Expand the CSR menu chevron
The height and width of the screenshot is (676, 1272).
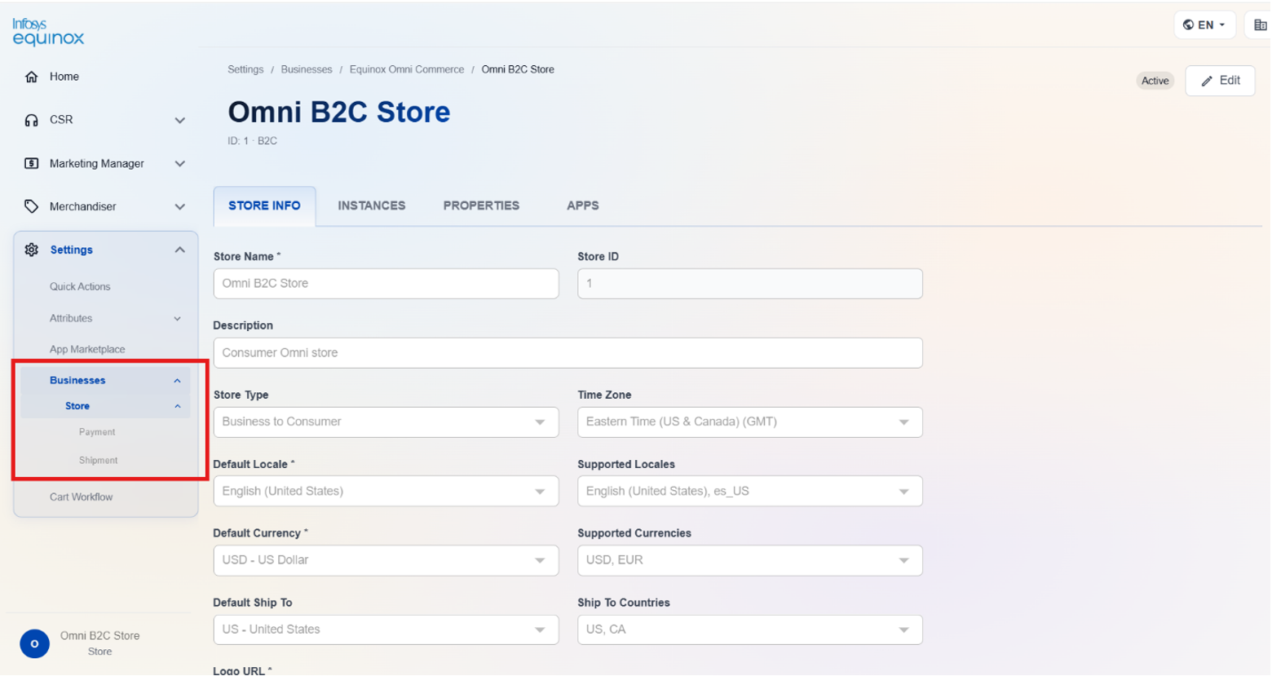(x=179, y=120)
